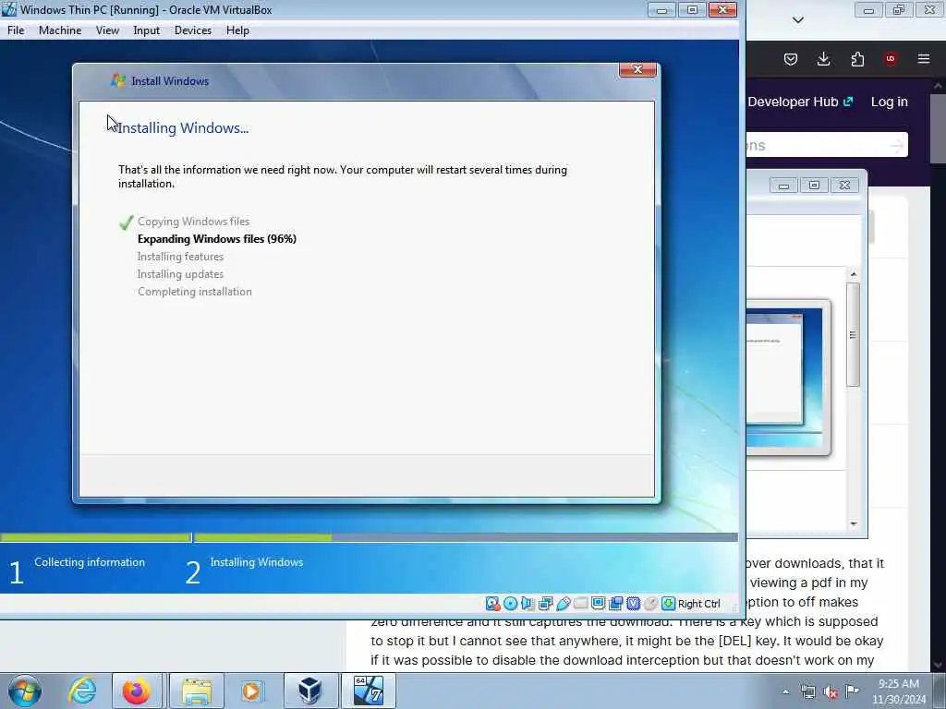Open the Devices menu

point(193,30)
